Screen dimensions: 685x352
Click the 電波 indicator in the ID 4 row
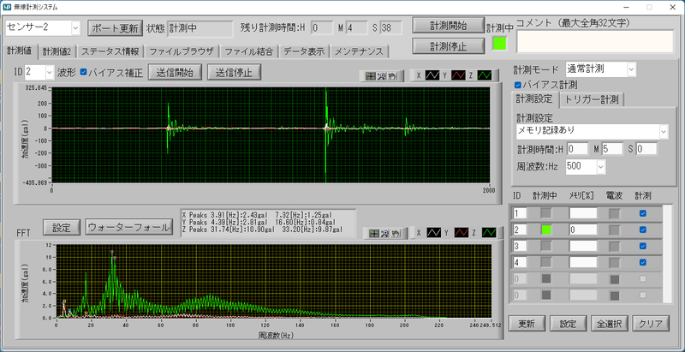(x=615, y=262)
